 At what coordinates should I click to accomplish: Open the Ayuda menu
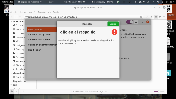[56, 12]
